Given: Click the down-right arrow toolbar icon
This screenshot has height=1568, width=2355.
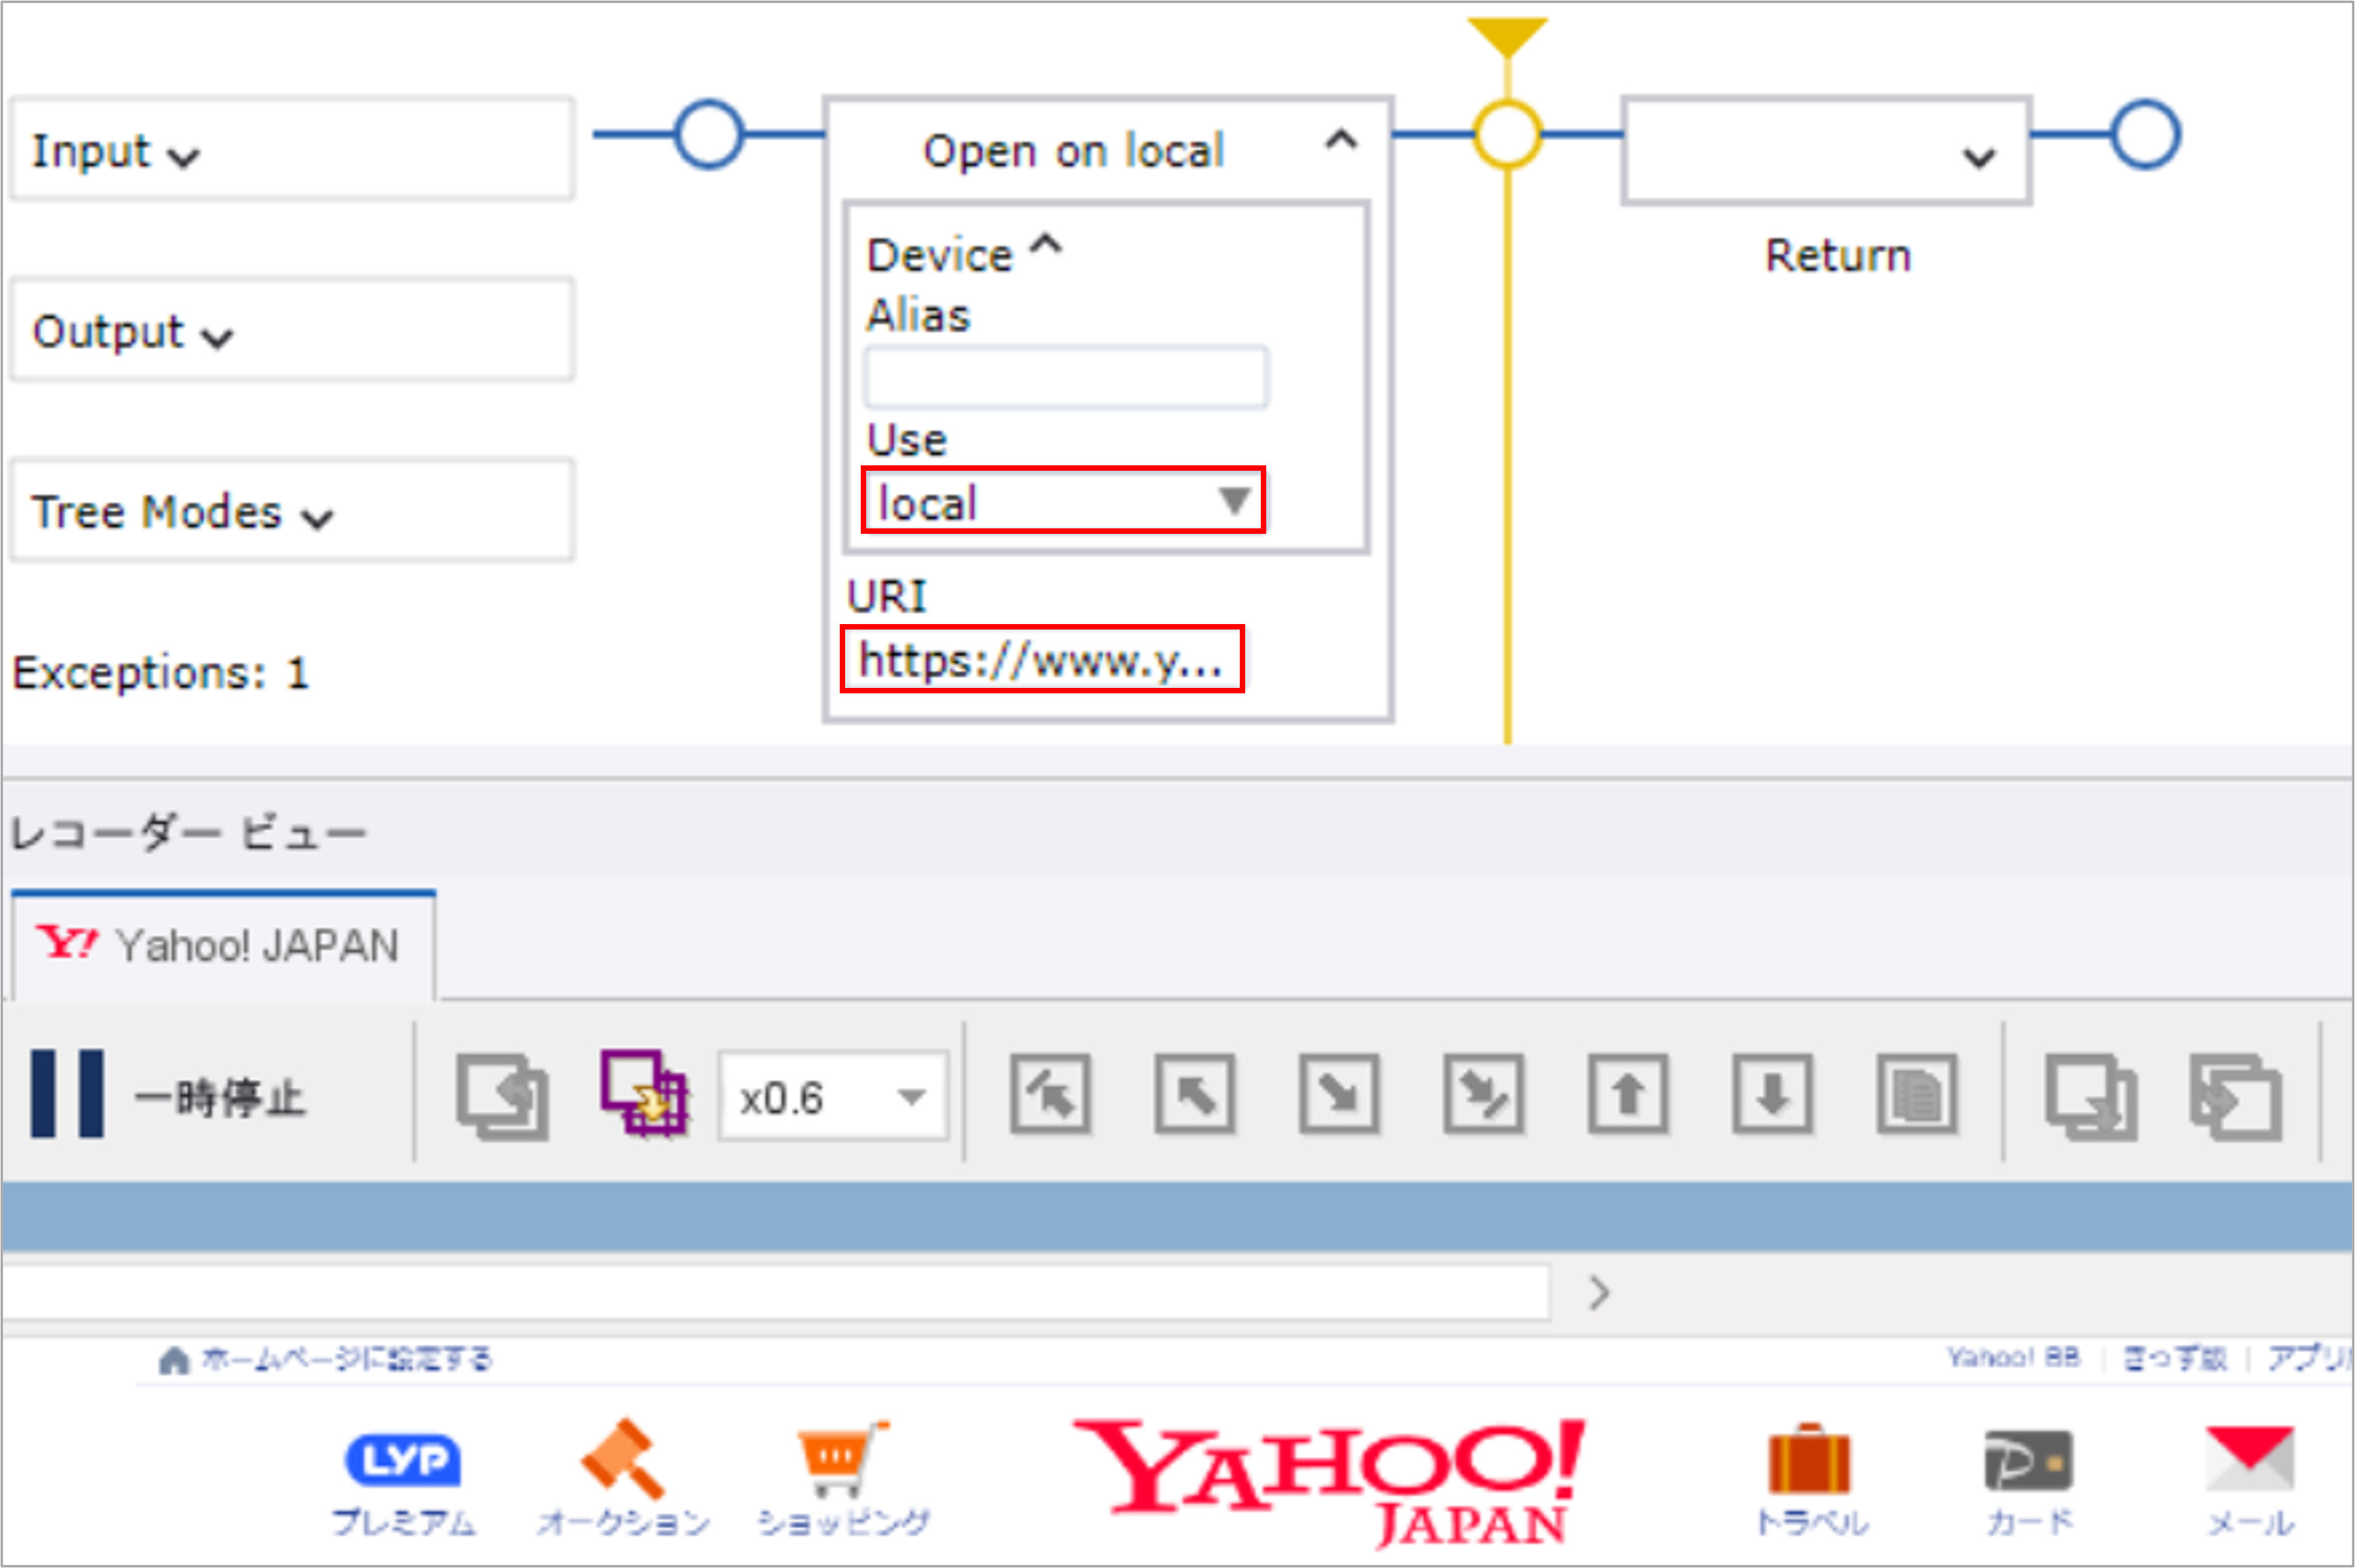Looking at the screenshot, I should 1338,1093.
